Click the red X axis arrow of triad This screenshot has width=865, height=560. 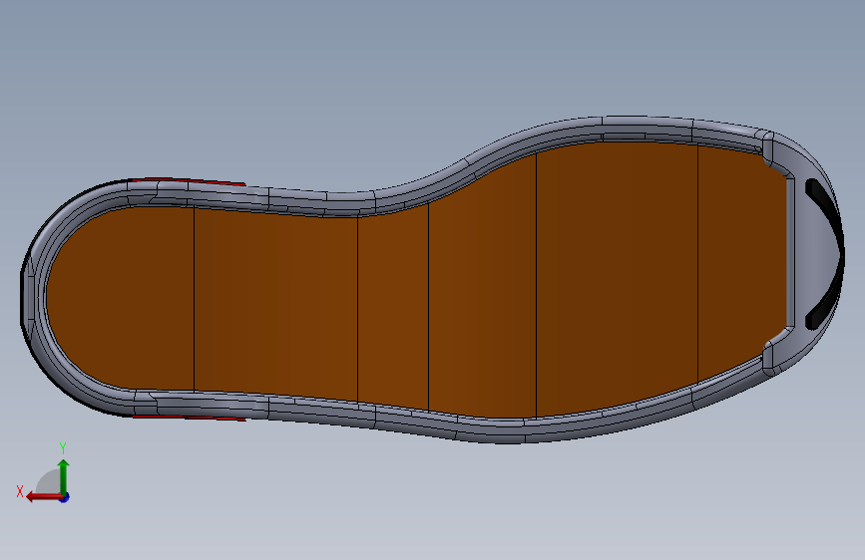click(43, 497)
